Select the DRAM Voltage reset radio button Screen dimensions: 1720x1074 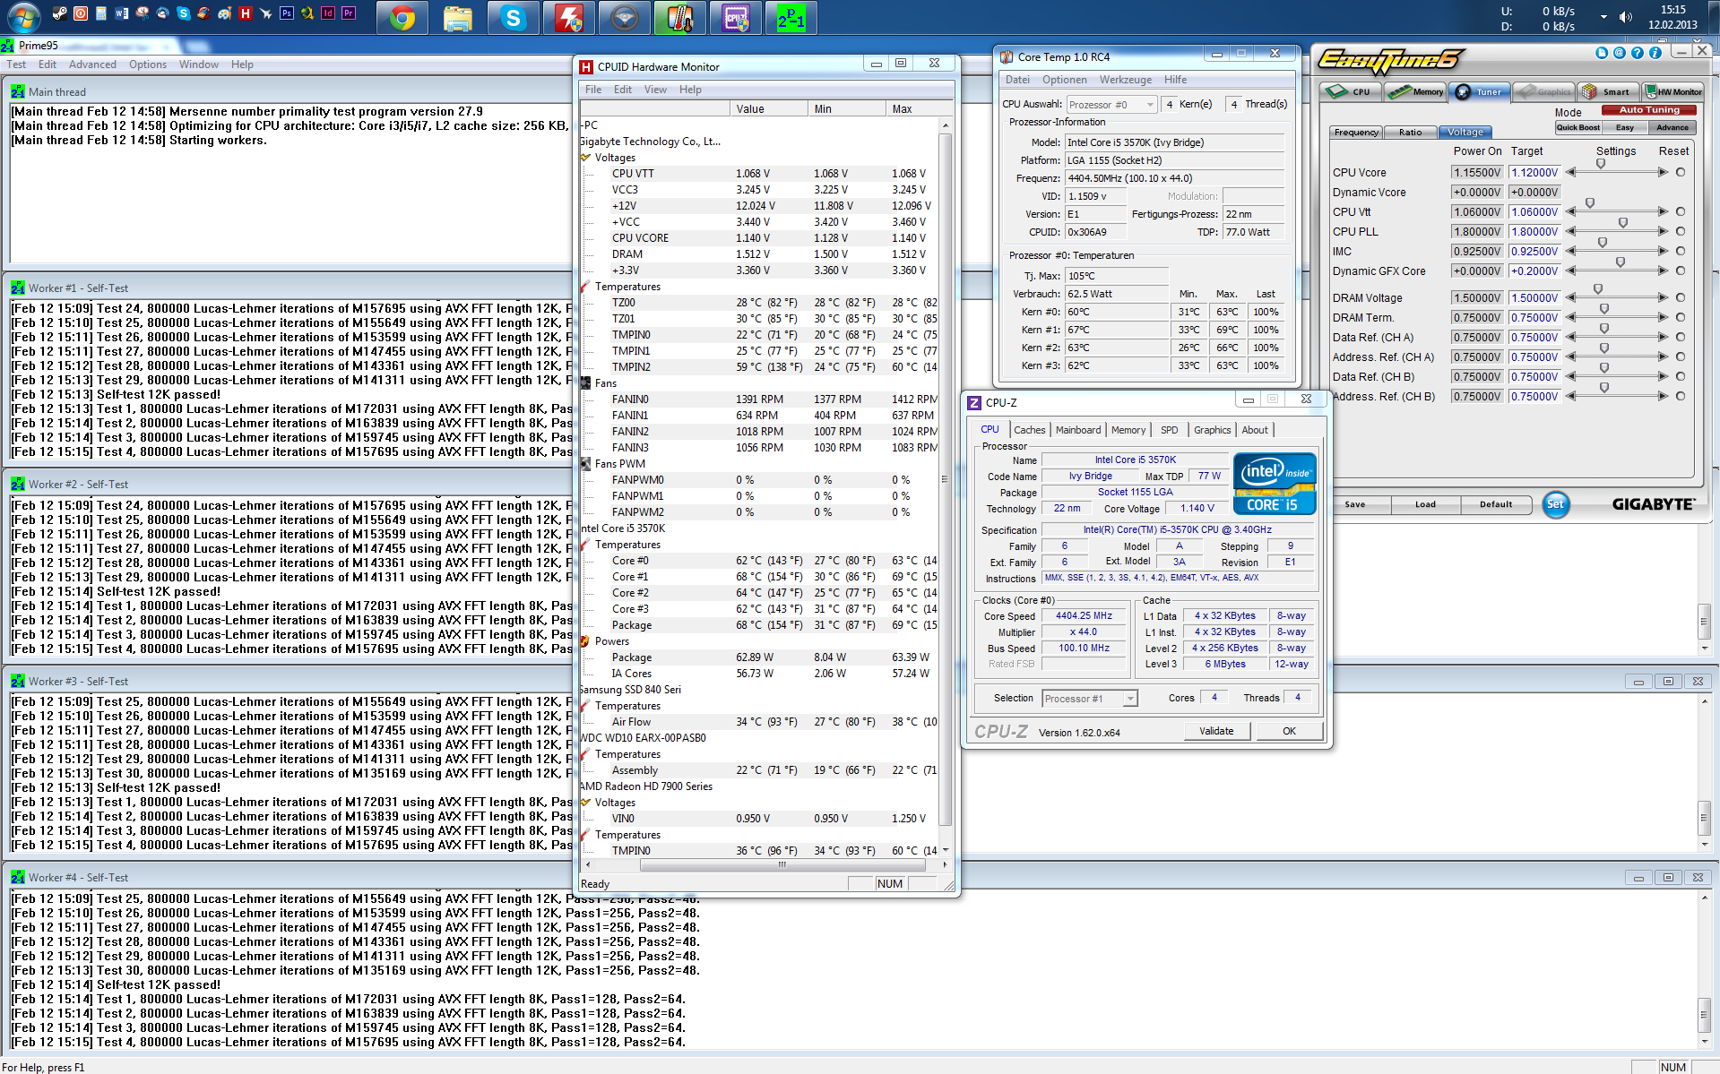1680,297
